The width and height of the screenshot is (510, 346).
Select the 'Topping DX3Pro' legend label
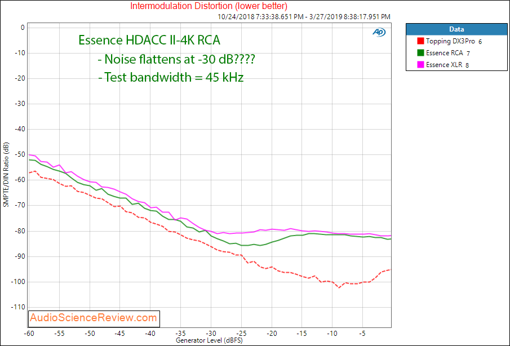coord(450,41)
